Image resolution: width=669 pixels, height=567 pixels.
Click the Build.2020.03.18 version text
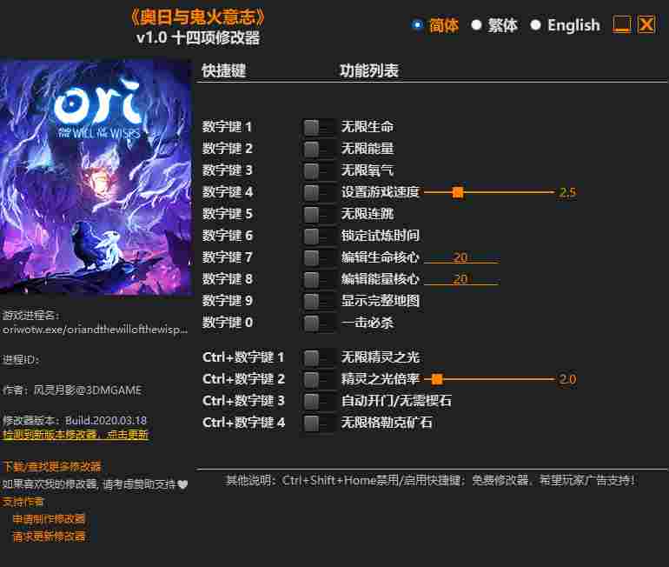[106, 421]
